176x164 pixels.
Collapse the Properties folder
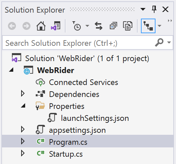(x=23, y=106)
